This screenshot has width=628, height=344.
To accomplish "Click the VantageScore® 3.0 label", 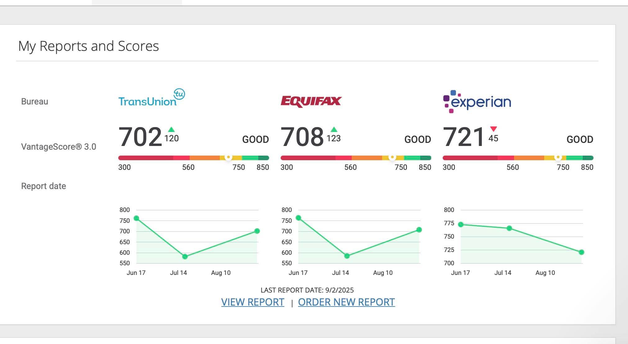I will tap(59, 147).
